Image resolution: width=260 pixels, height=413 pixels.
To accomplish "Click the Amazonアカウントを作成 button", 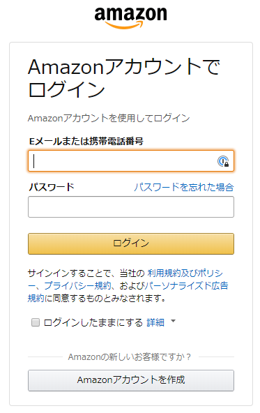I will click(x=131, y=381).
